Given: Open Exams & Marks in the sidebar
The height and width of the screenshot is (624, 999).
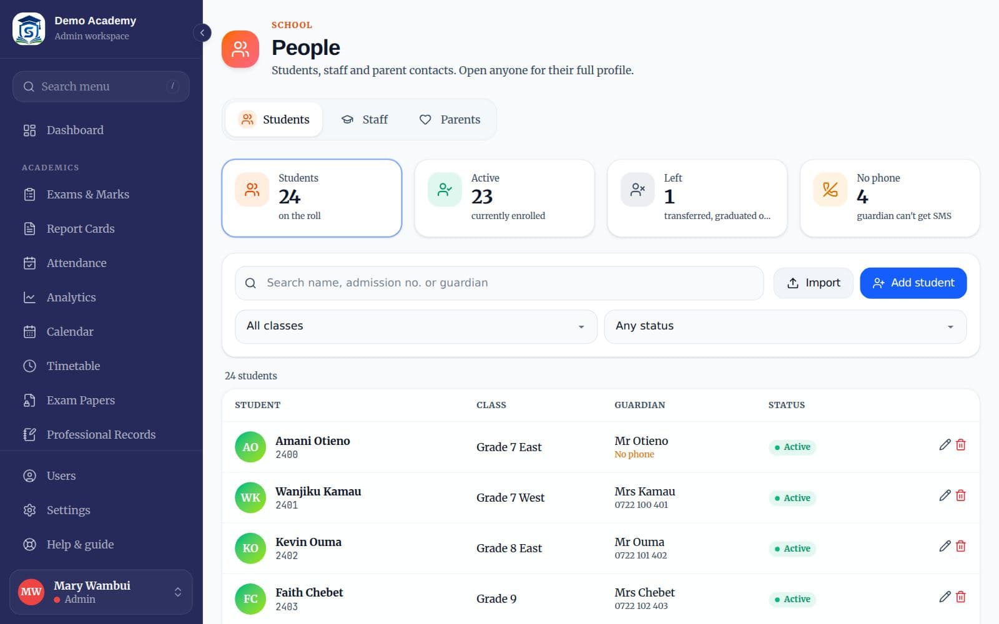Looking at the screenshot, I should pos(101,194).
